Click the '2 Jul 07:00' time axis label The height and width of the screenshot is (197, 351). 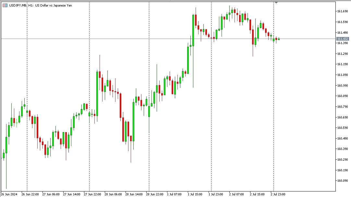[x=236, y=194]
